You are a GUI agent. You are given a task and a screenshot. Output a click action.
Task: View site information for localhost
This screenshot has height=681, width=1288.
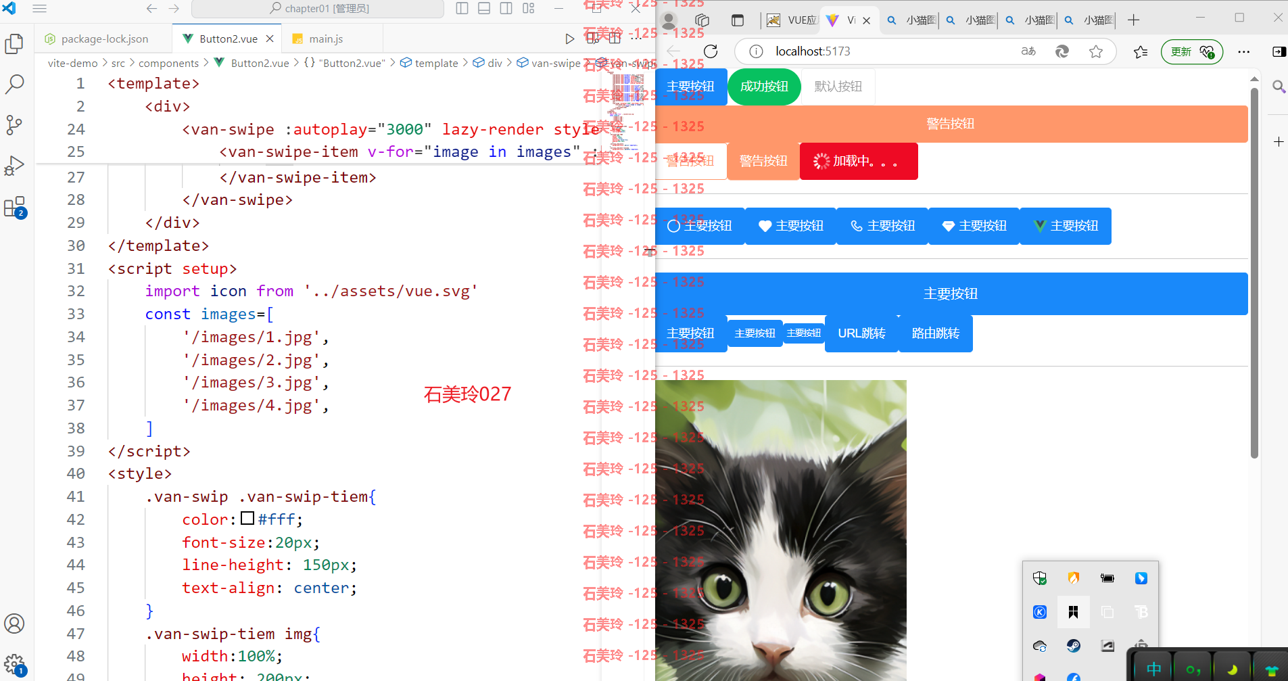[x=757, y=51]
